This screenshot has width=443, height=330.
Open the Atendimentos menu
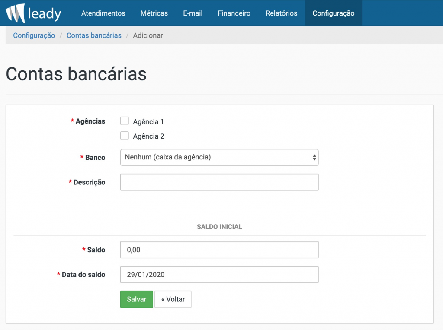[x=103, y=13]
